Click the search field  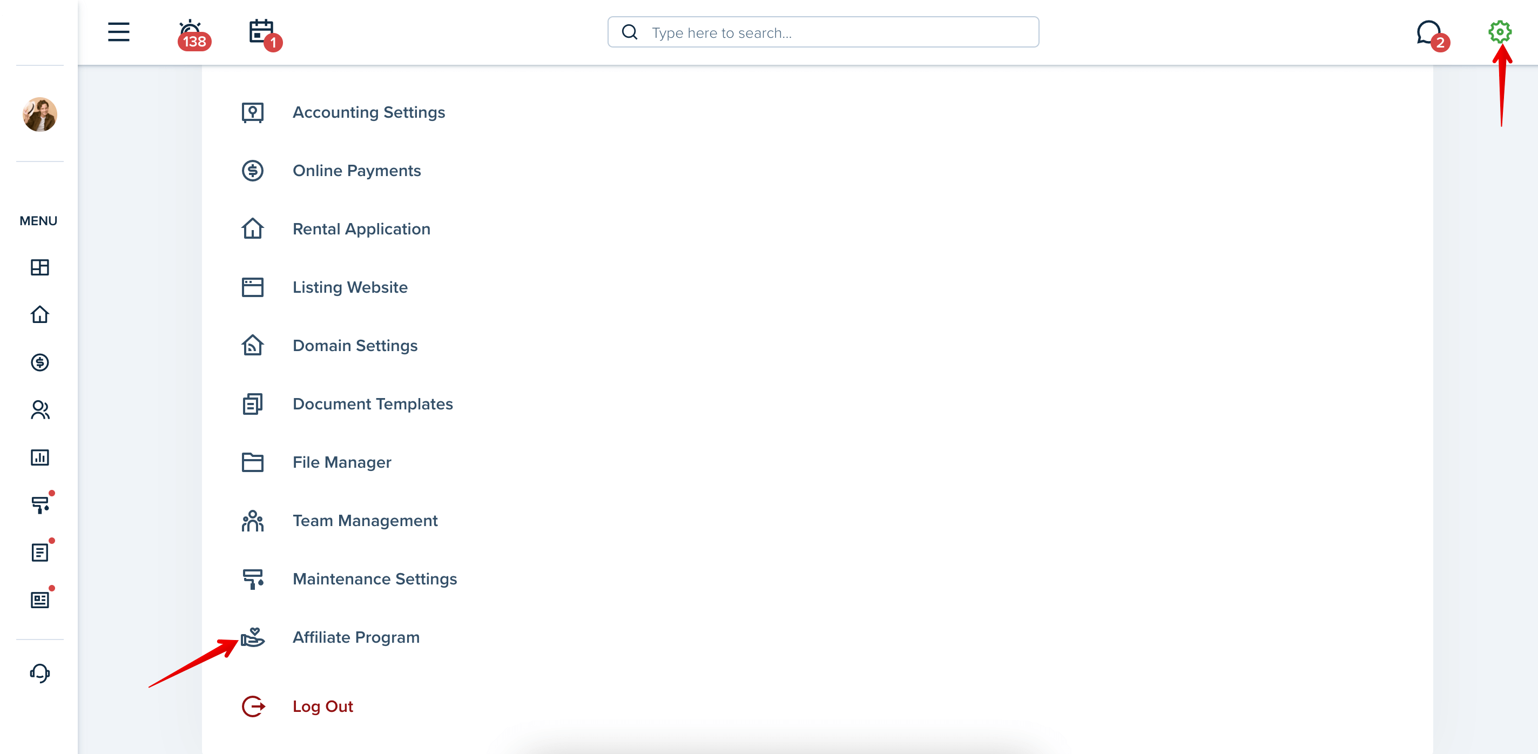(823, 32)
